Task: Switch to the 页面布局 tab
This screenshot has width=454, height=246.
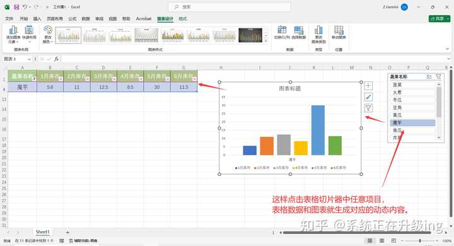Action: pyautogui.click(x=55, y=19)
